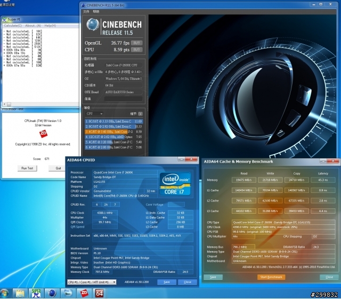Screen dimensions: 341x299
Task: Select ranking row 5 4C/8T 3.20 GHz
Action: tap(113, 142)
